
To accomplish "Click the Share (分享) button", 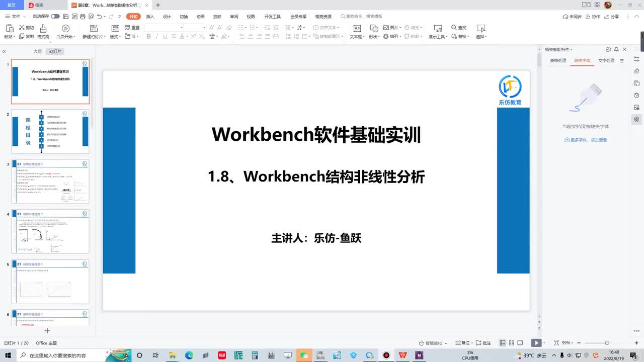I will 612,17.
